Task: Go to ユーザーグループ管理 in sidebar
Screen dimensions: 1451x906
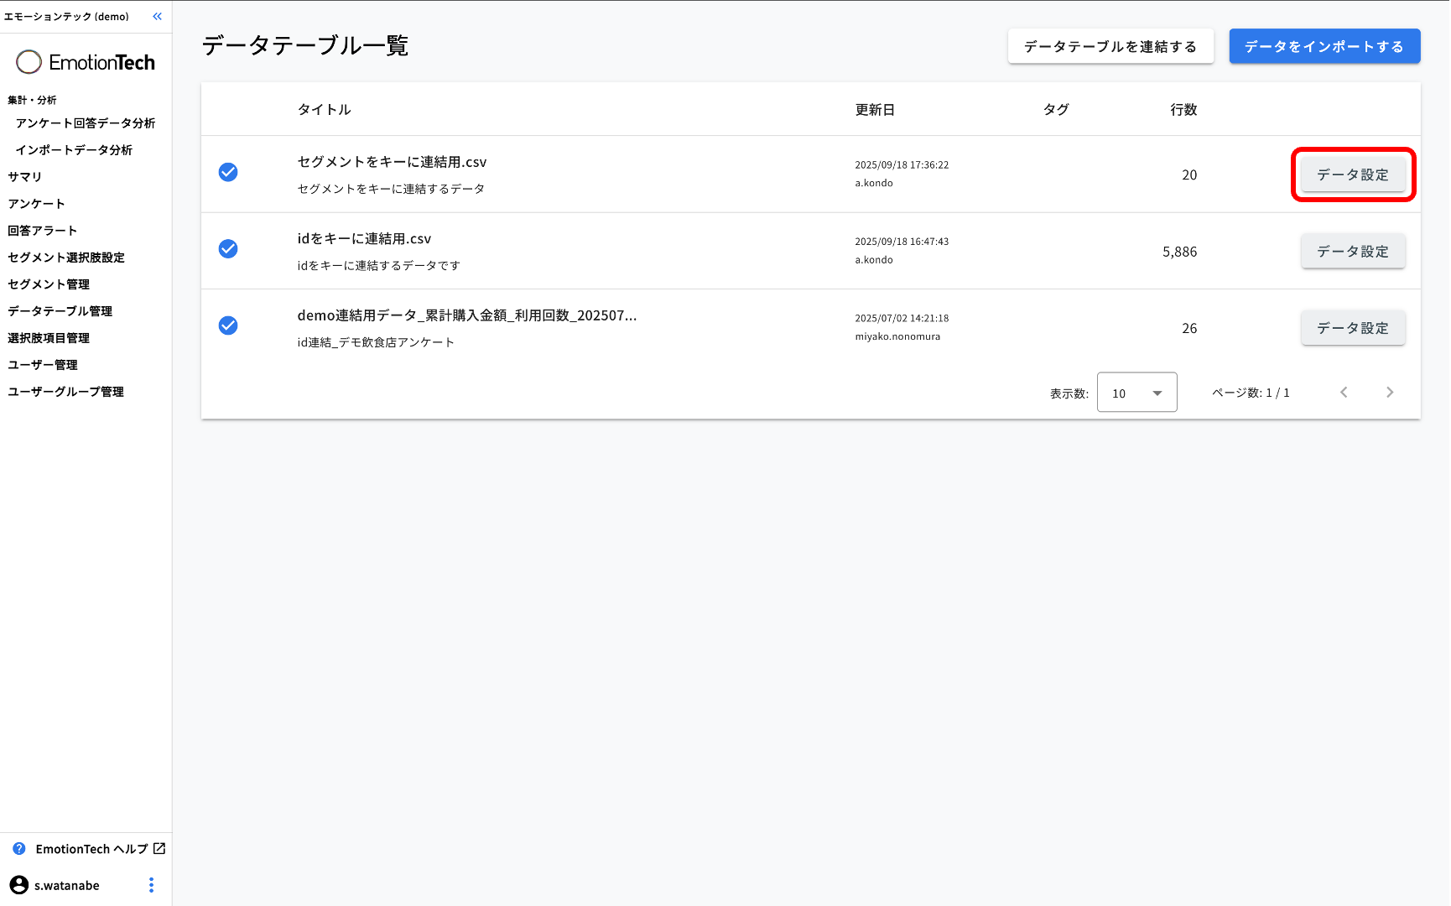Action: click(66, 392)
